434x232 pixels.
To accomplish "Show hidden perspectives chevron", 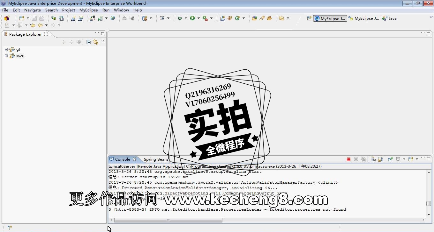I will (431, 17).
